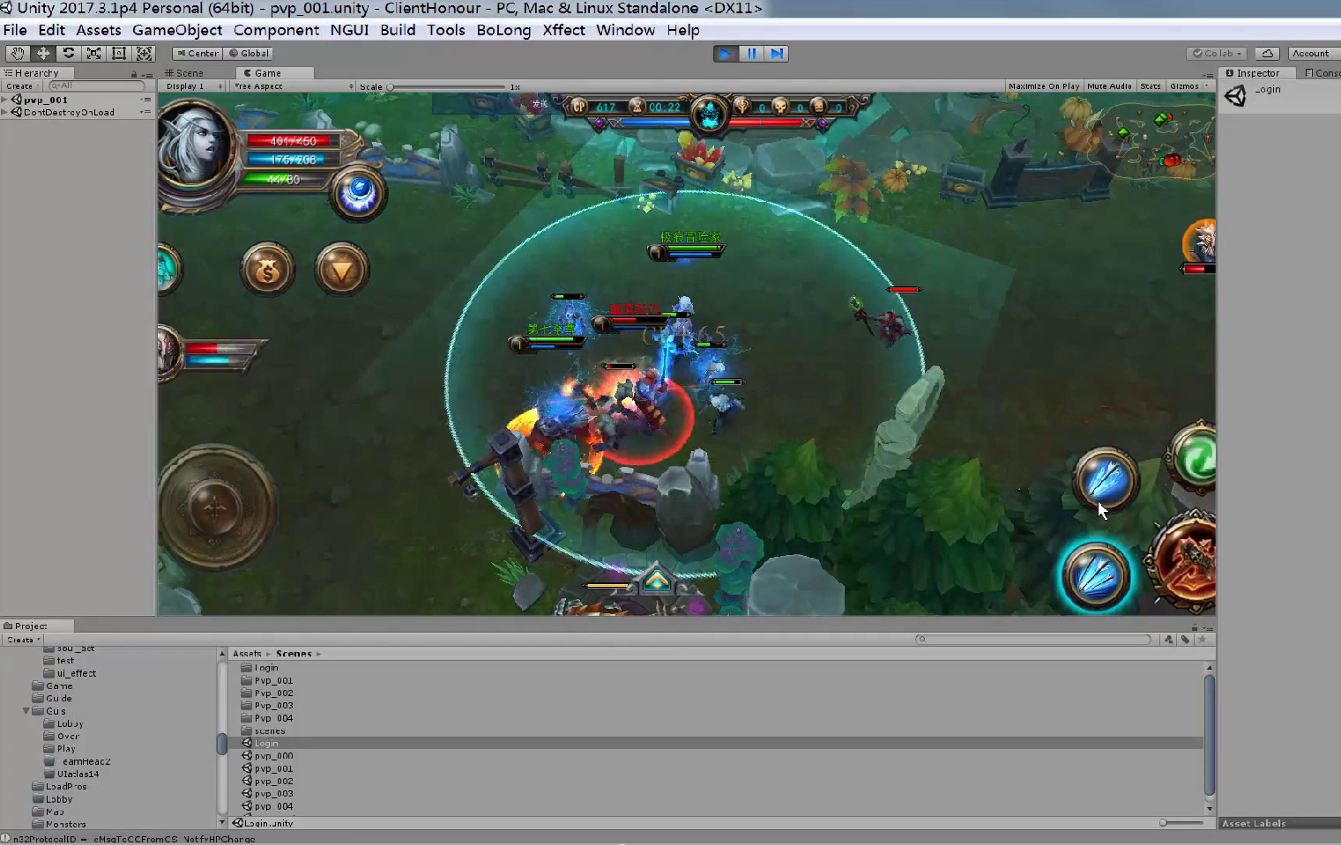This screenshot has height=845, width=1341.
Task: Select the Rotate tool in toolbar
Action: tap(68, 54)
